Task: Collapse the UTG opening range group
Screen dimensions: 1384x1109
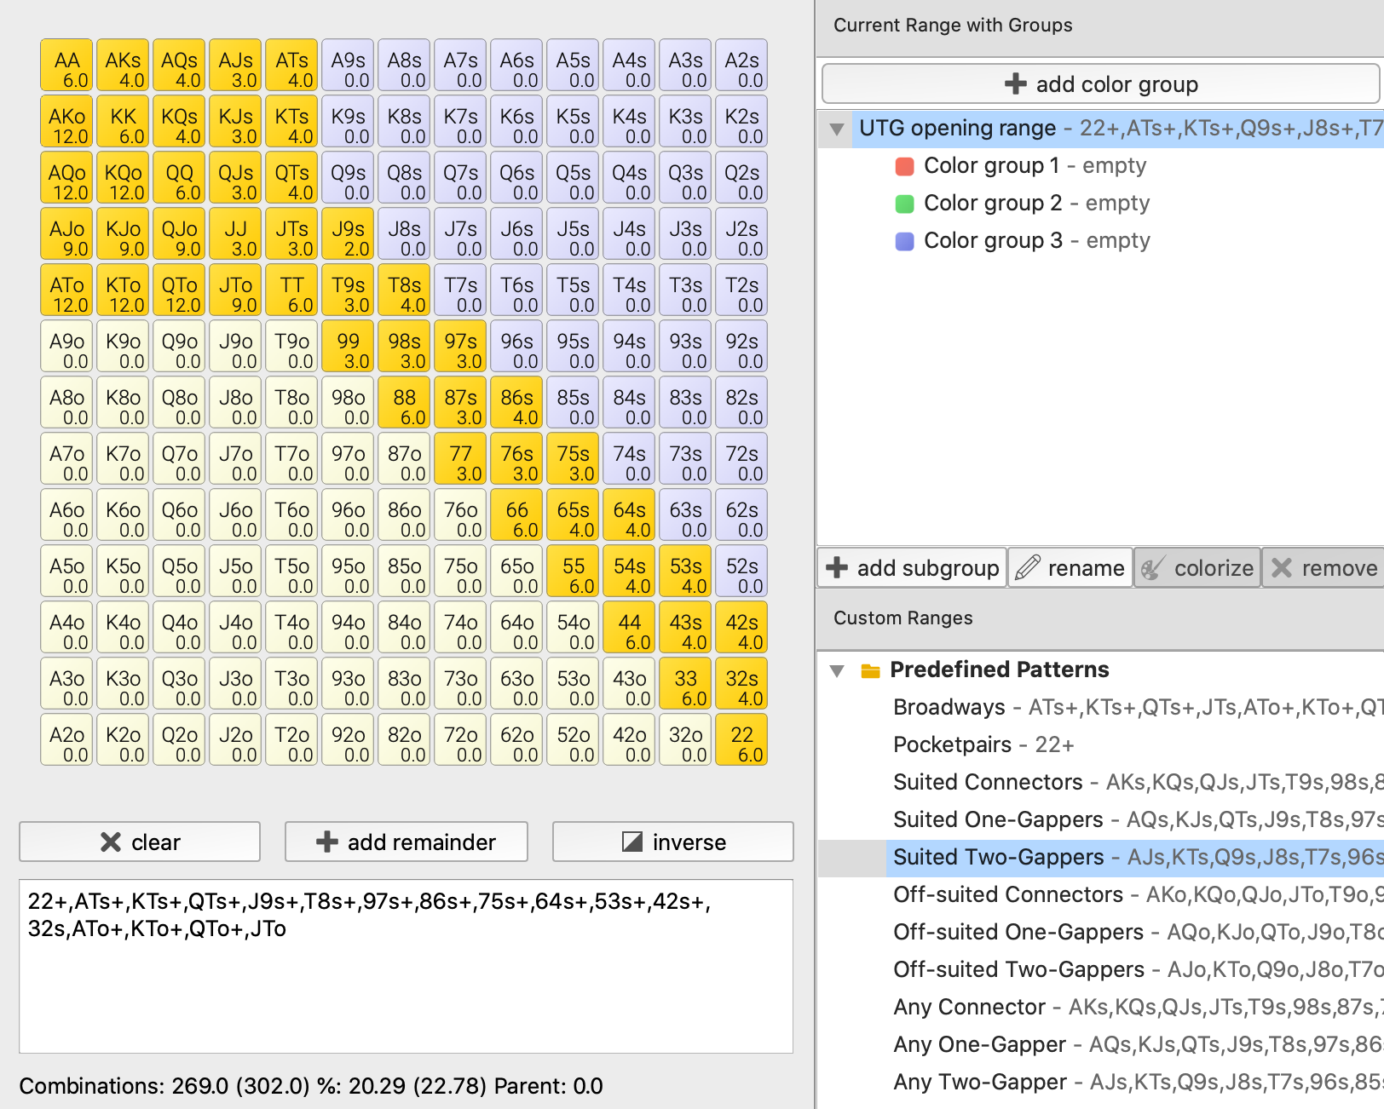Action: 837,129
